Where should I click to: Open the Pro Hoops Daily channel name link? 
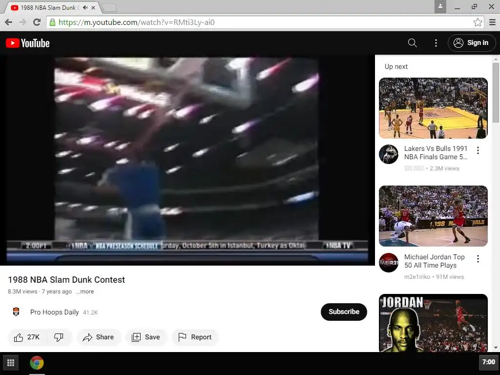55,312
